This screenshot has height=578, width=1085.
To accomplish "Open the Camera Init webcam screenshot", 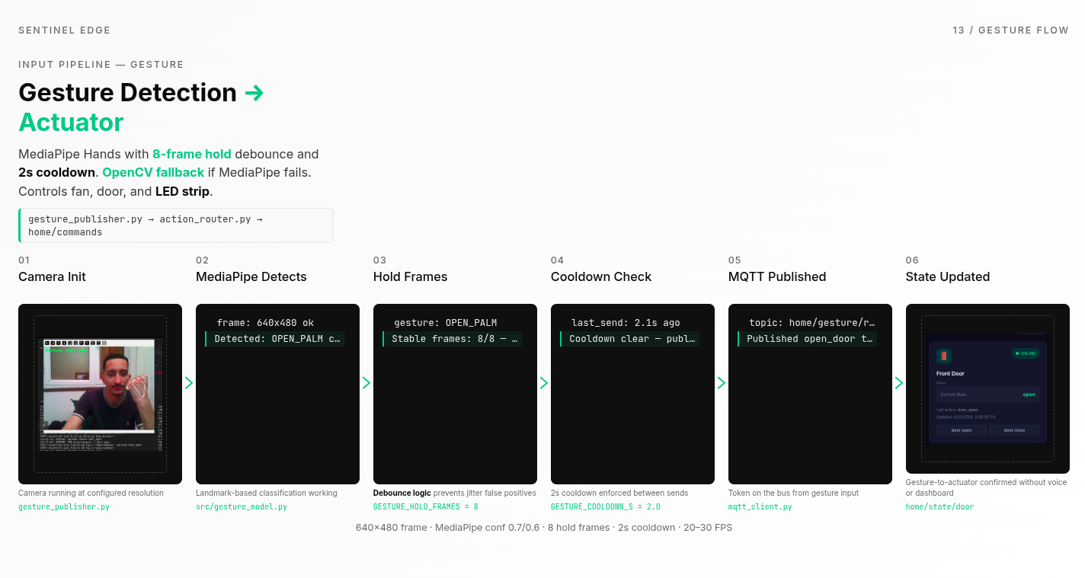I will pyautogui.click(x=100, y=394).
